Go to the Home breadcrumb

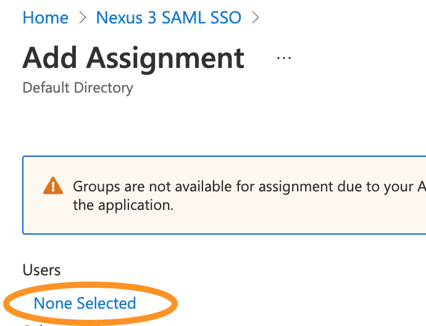click(45, 18)
